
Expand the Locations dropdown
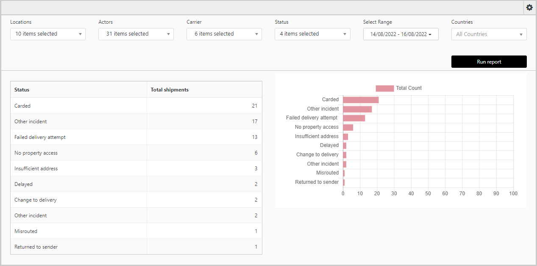tap(48, 34)
